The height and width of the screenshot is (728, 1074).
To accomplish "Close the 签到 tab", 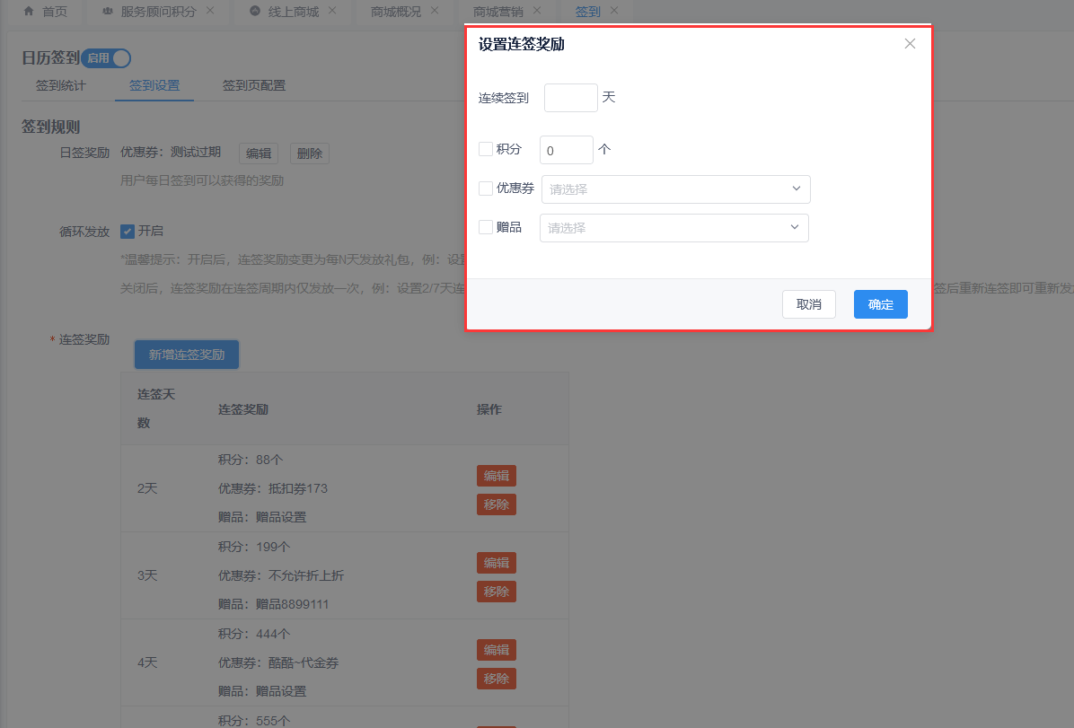I will pos(614,11).
